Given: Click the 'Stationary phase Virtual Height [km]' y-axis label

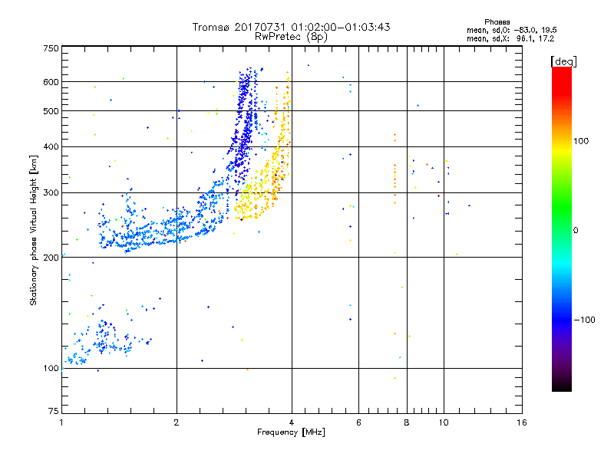Looking at the screenshot, I should click(x=34, y=231).
